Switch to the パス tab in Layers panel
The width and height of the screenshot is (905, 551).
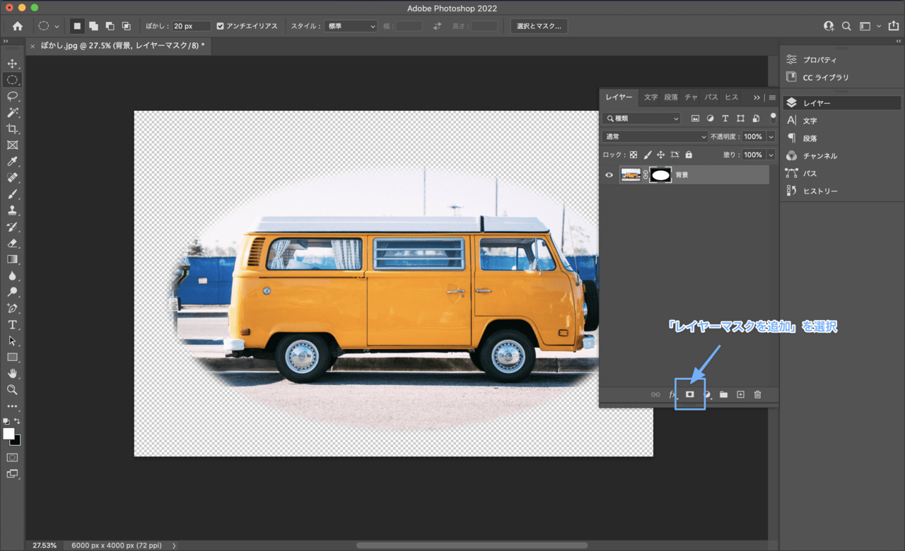[x=711, y=97]
